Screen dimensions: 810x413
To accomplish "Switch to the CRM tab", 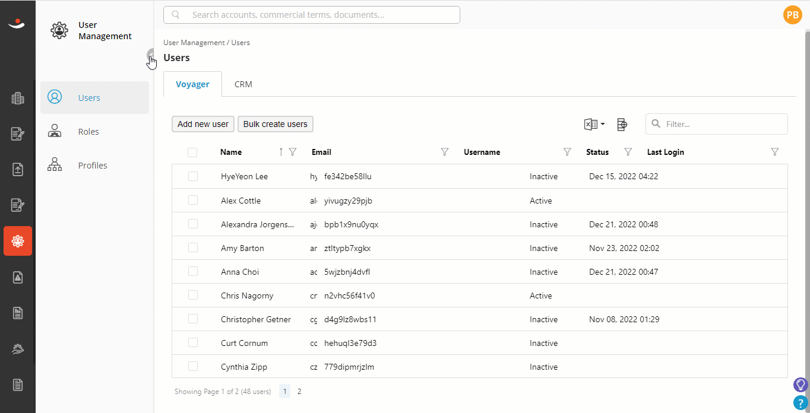I will tap(243, 84).
